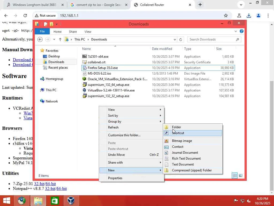Switch to details view layout
Image resolution: width=274 pixels, height=206 pixels.
point(235,175)
